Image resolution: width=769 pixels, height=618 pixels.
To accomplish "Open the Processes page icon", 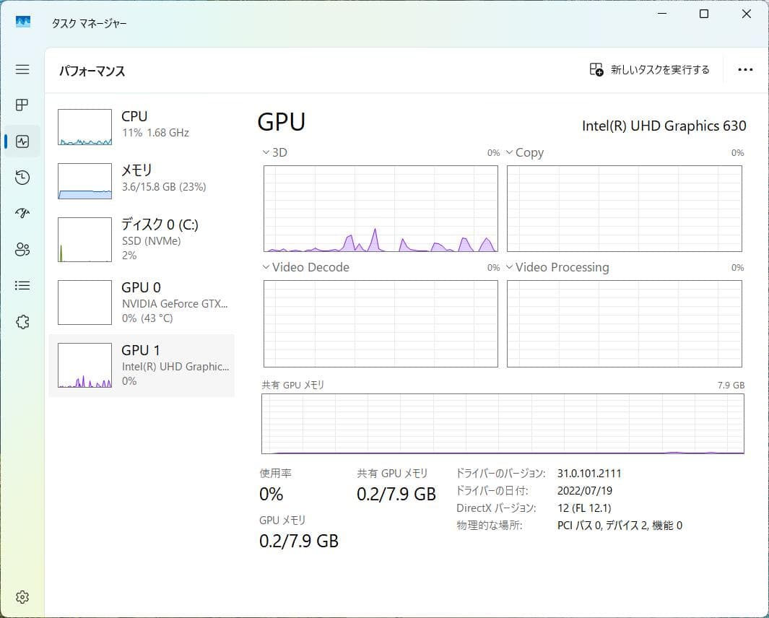I will pos(22,105).
